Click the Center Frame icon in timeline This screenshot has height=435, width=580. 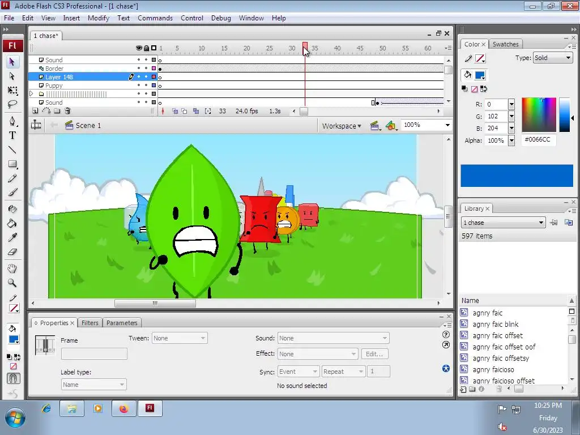(x=163, y=111)
